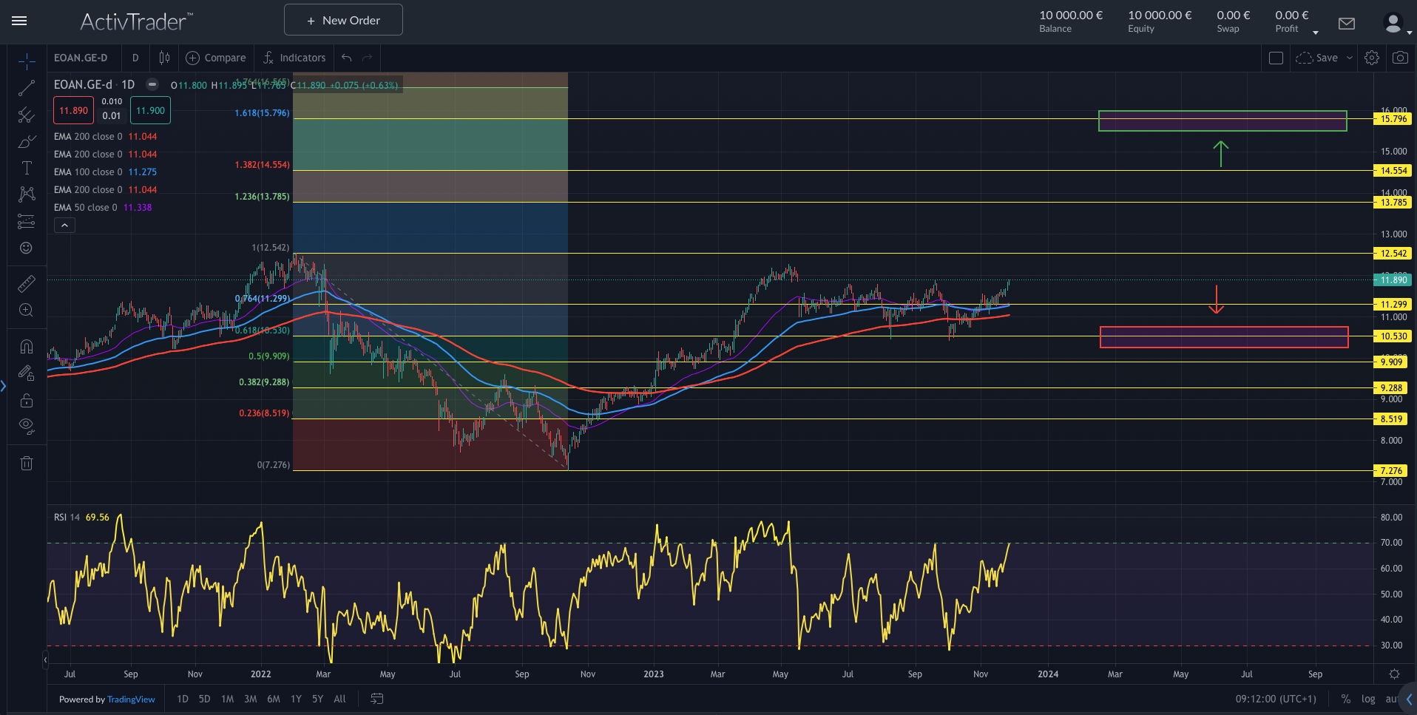Click the trash icon to remove drawings

tap(27, 464)
